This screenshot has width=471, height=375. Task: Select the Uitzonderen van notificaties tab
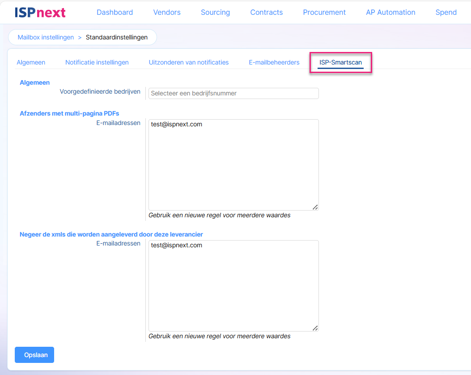189,62
